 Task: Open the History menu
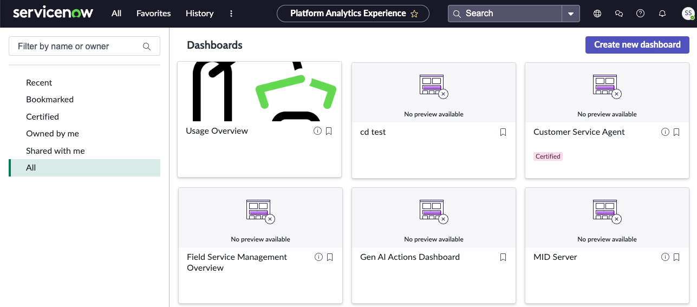[199, 14]
